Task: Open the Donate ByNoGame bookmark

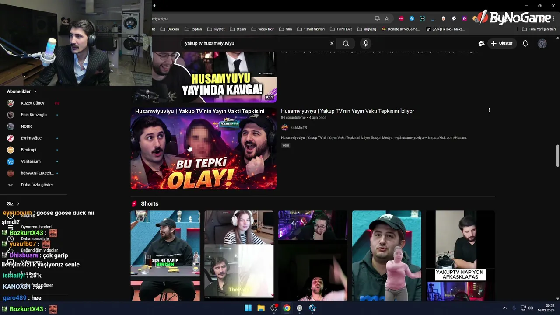Action: tap(400, 29)
